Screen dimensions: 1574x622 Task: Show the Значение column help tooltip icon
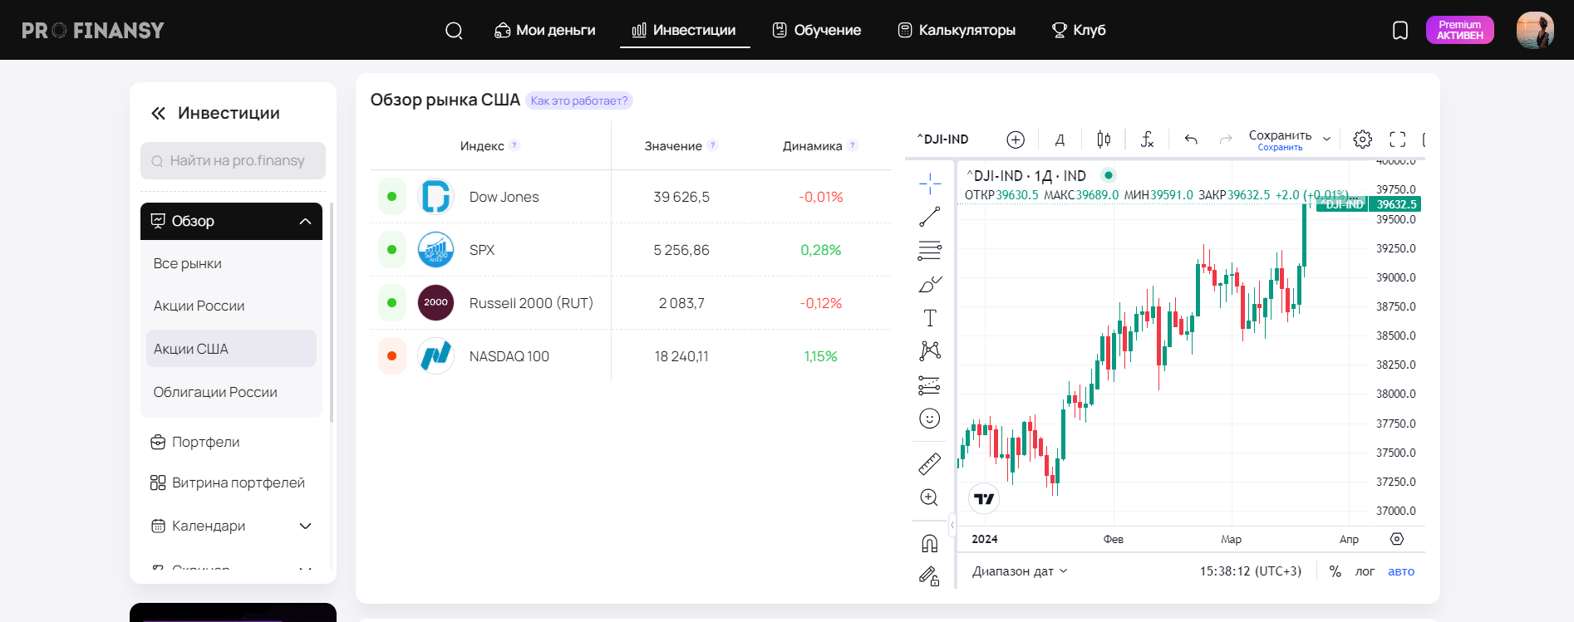pyautogui.click(x=713, y=145)
